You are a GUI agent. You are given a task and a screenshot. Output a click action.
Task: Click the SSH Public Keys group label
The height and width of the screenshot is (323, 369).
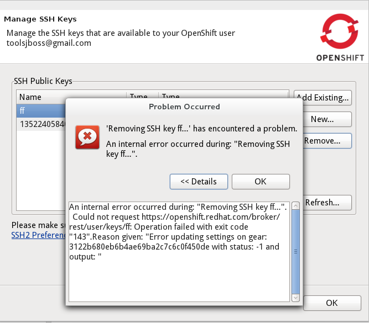click(43, 81)
